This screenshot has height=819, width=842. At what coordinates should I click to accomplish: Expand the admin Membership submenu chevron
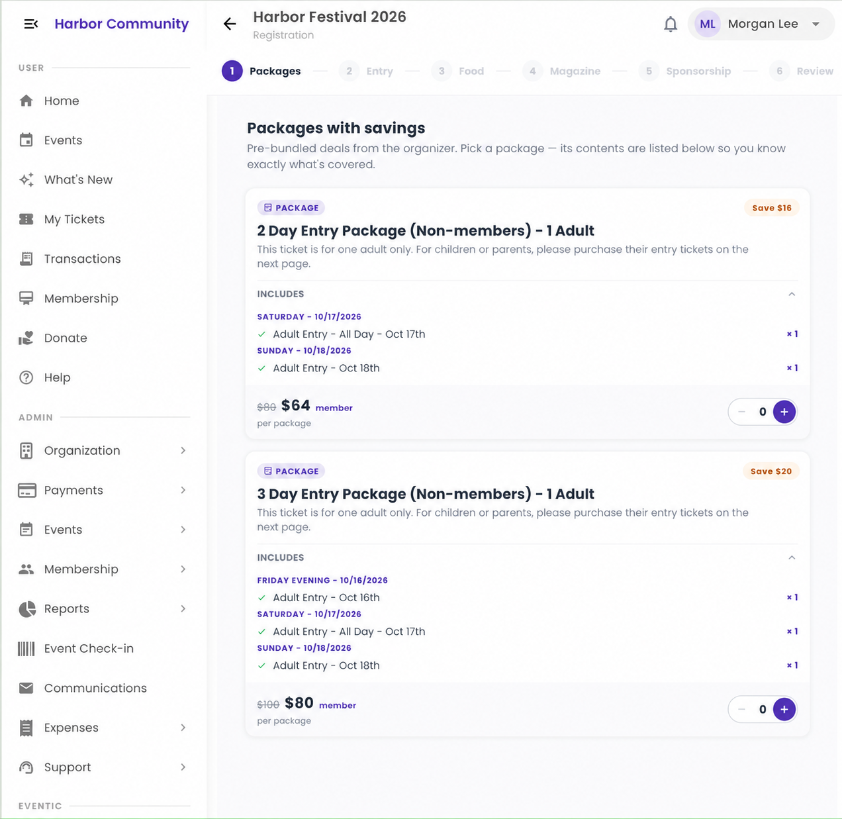click(183, 569)
